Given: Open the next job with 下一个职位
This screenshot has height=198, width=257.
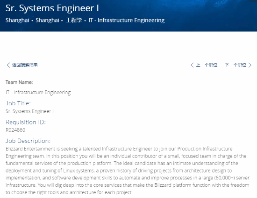Looking at the screenshot, I should [x=236, y=65].
